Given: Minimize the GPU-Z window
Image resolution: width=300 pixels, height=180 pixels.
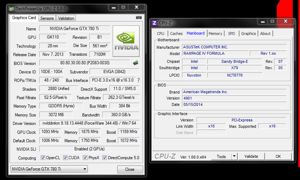Looking at the screenshot, I should point(114,7).
